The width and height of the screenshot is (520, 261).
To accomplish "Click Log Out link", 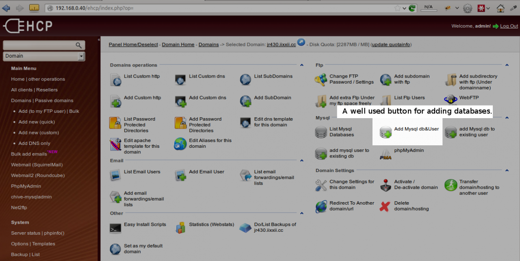I will [x=509, y=26].
